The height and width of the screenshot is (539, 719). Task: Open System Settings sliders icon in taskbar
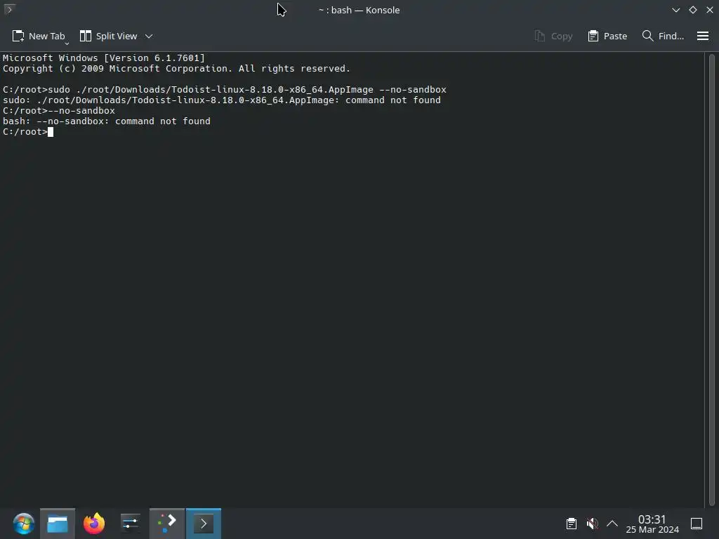(130, 524)
